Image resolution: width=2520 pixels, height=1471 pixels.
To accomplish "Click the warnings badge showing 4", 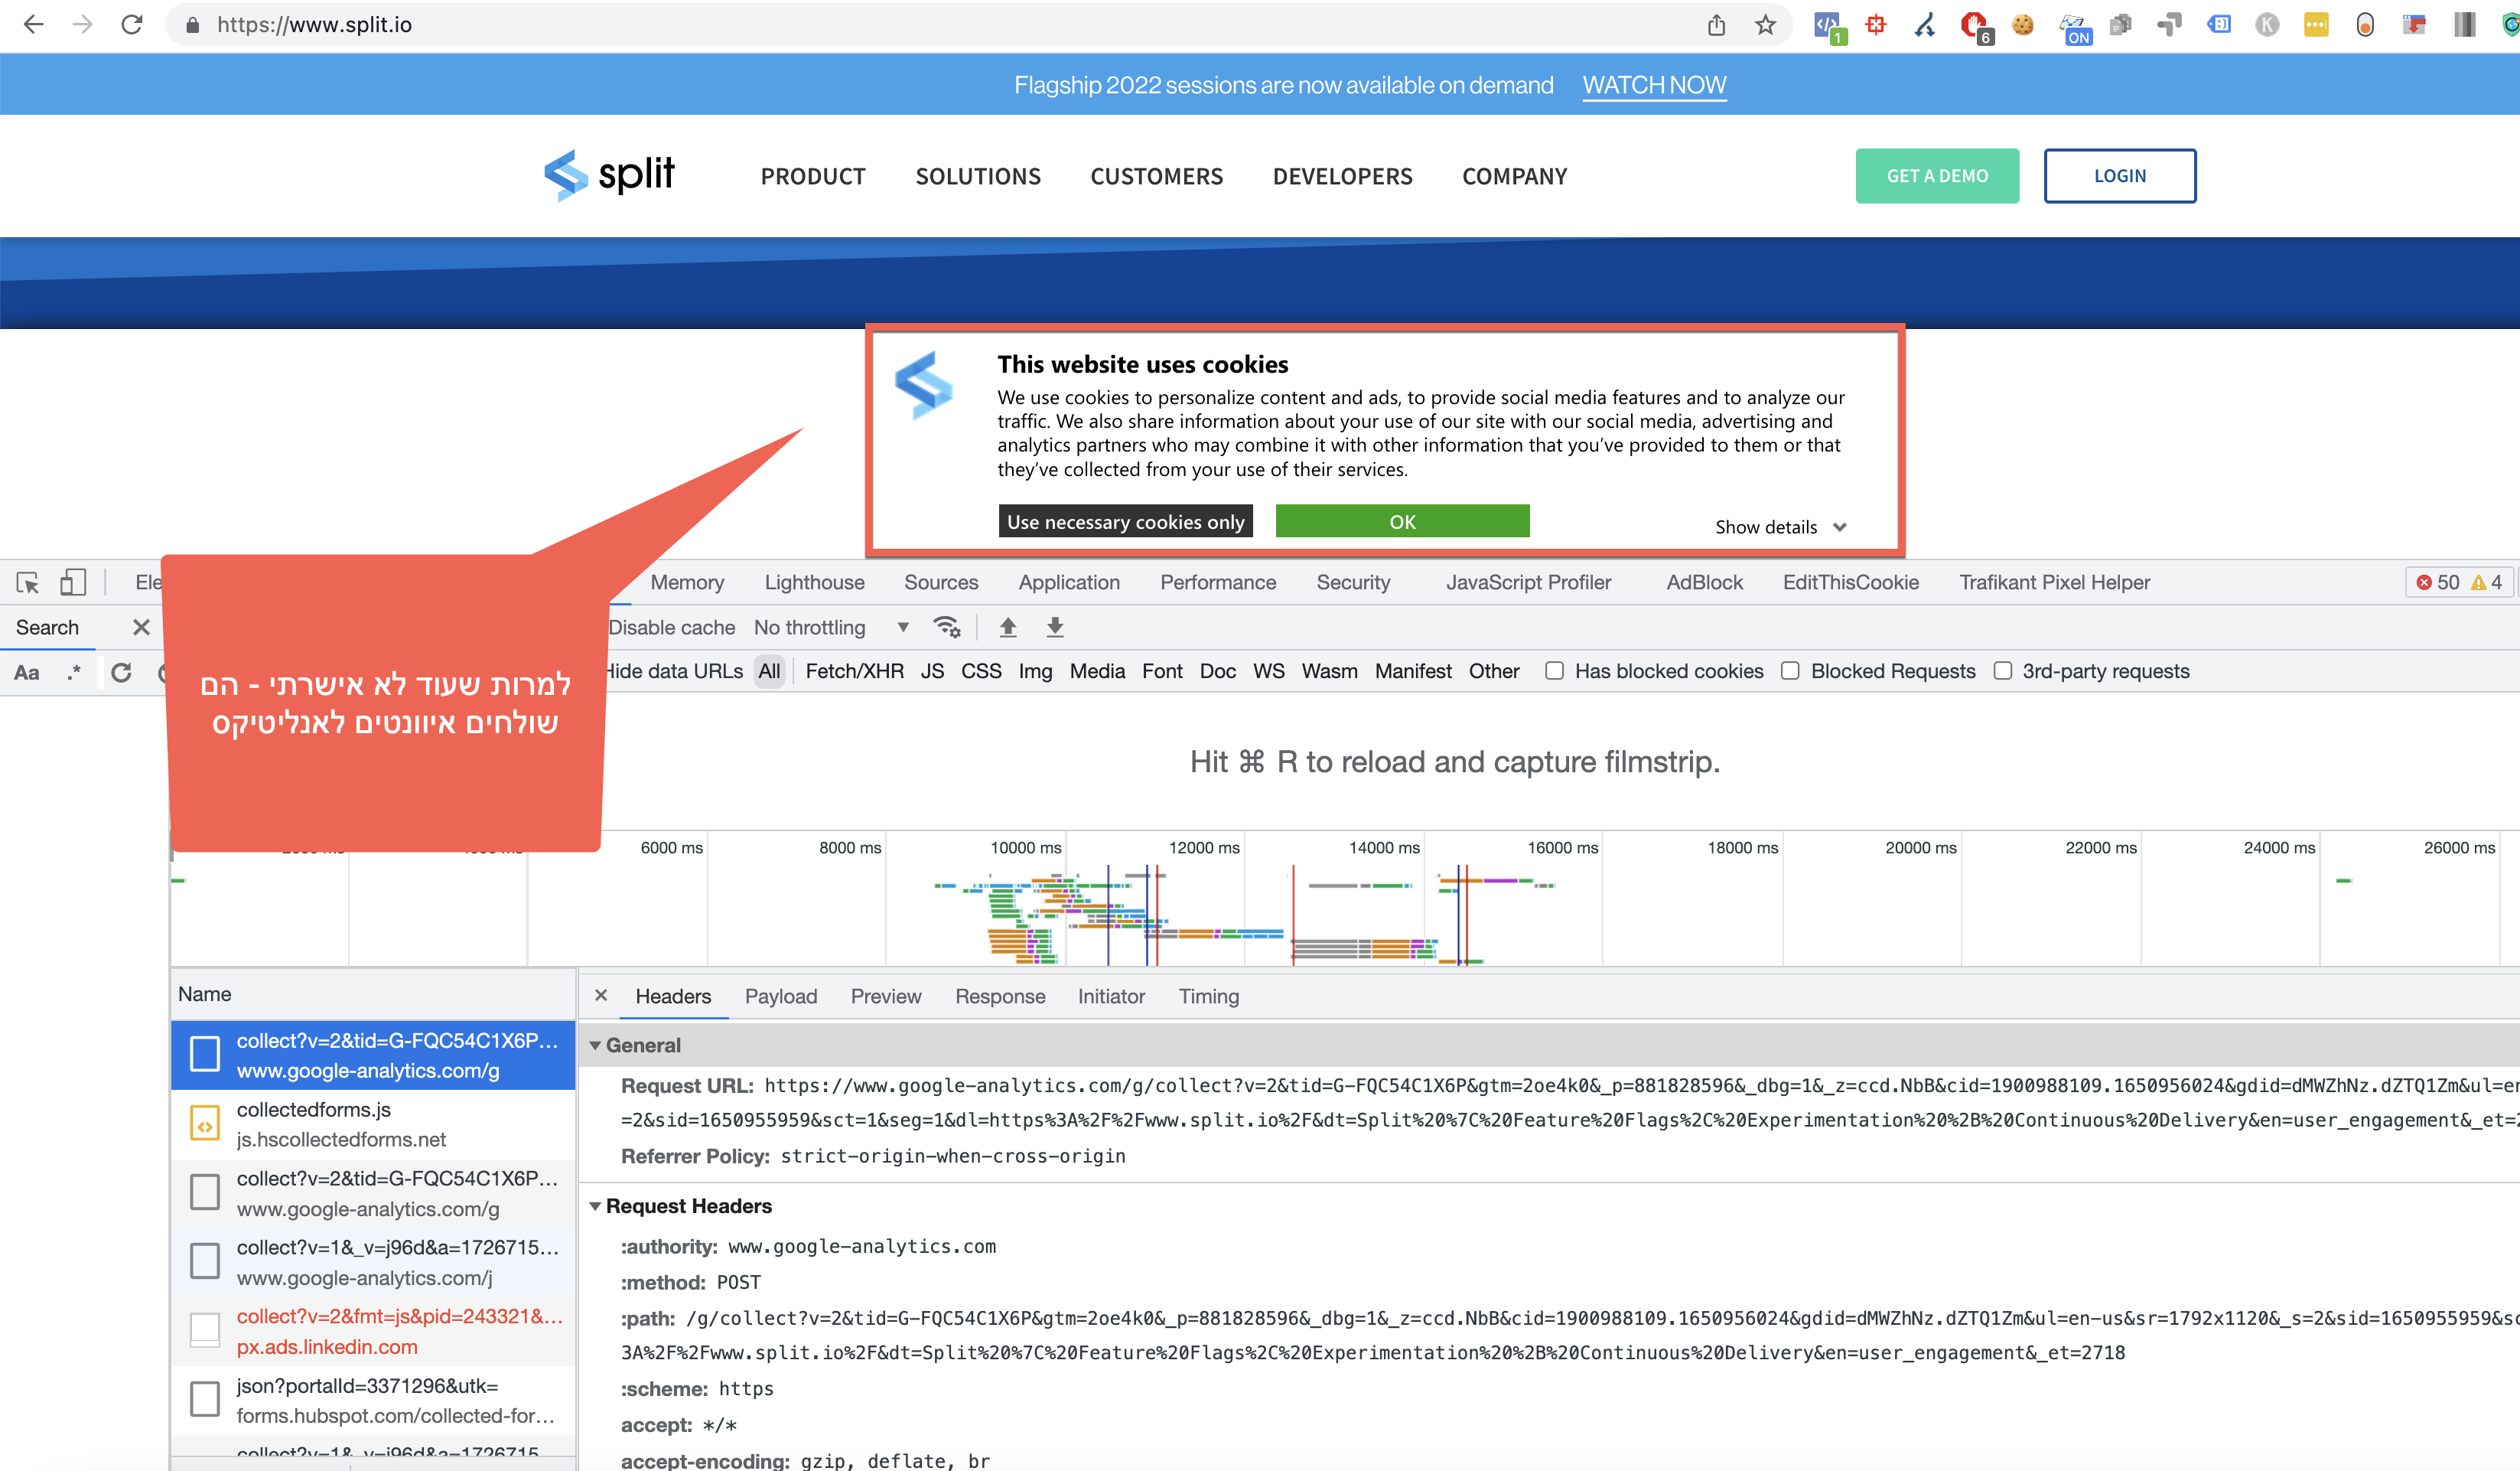I will (2487, 582).
